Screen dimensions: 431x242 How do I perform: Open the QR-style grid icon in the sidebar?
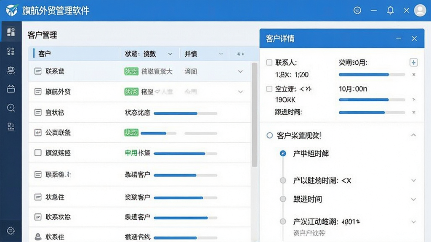click(11, 51)
